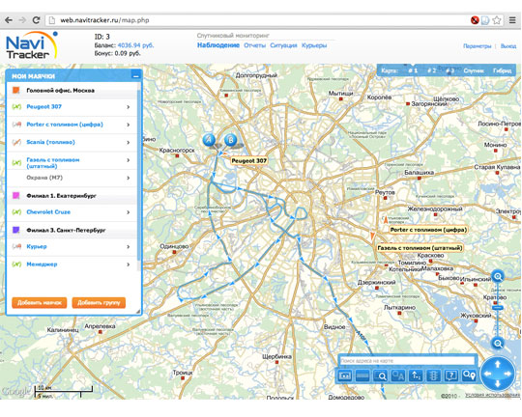Click the orange Головной офис. Москва group swatch
Viewport: 522px width, 417px height.
[16, 90]
